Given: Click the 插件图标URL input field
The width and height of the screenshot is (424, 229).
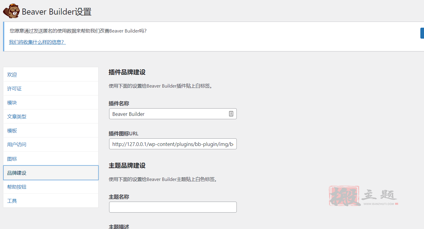Looking at the screenshot, I should pyautogui.click(x=173, y=144).
